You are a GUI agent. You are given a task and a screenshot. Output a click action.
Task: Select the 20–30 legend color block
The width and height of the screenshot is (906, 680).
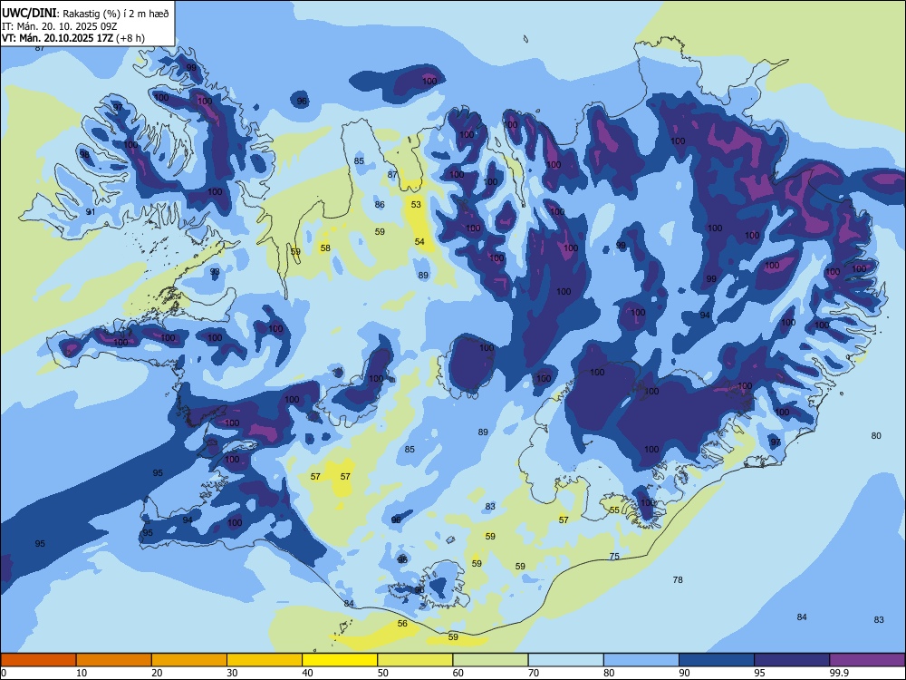click(189, 660)
